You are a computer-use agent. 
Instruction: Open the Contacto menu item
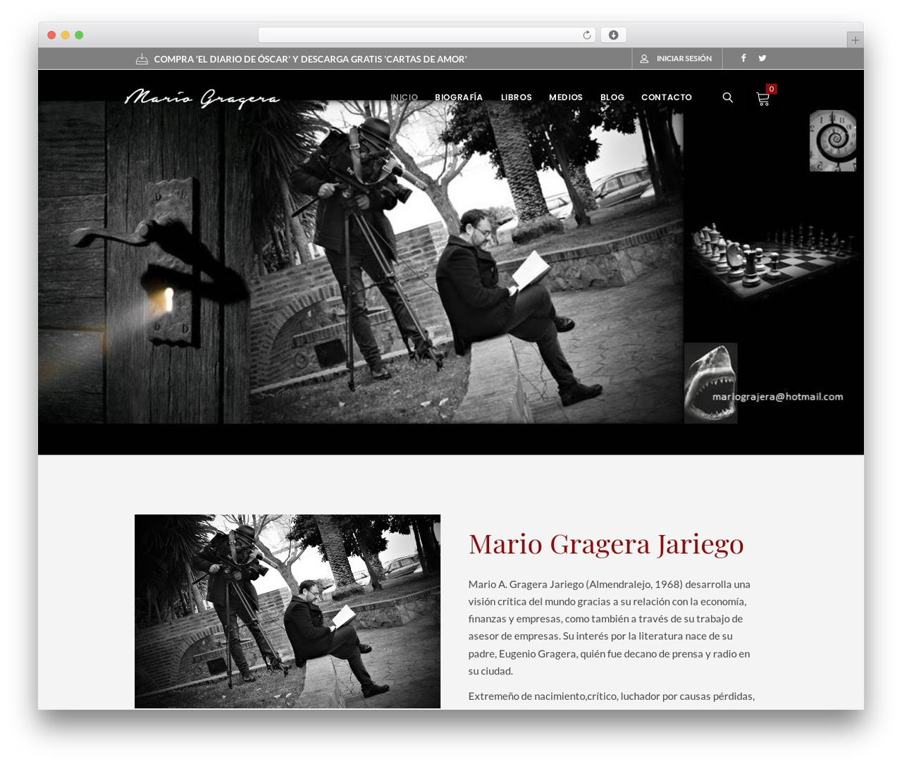point(667,97)
